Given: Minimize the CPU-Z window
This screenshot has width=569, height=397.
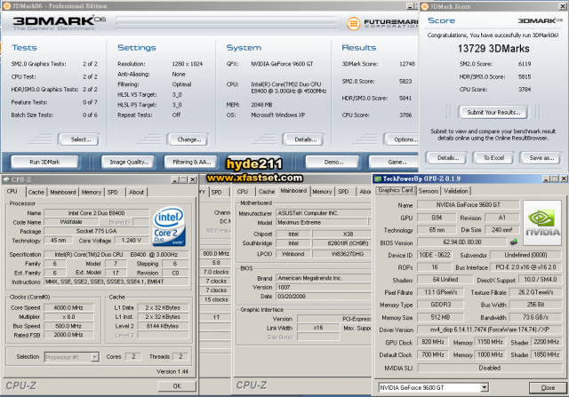Looking at the screenshot, I should tap(174, 179).
